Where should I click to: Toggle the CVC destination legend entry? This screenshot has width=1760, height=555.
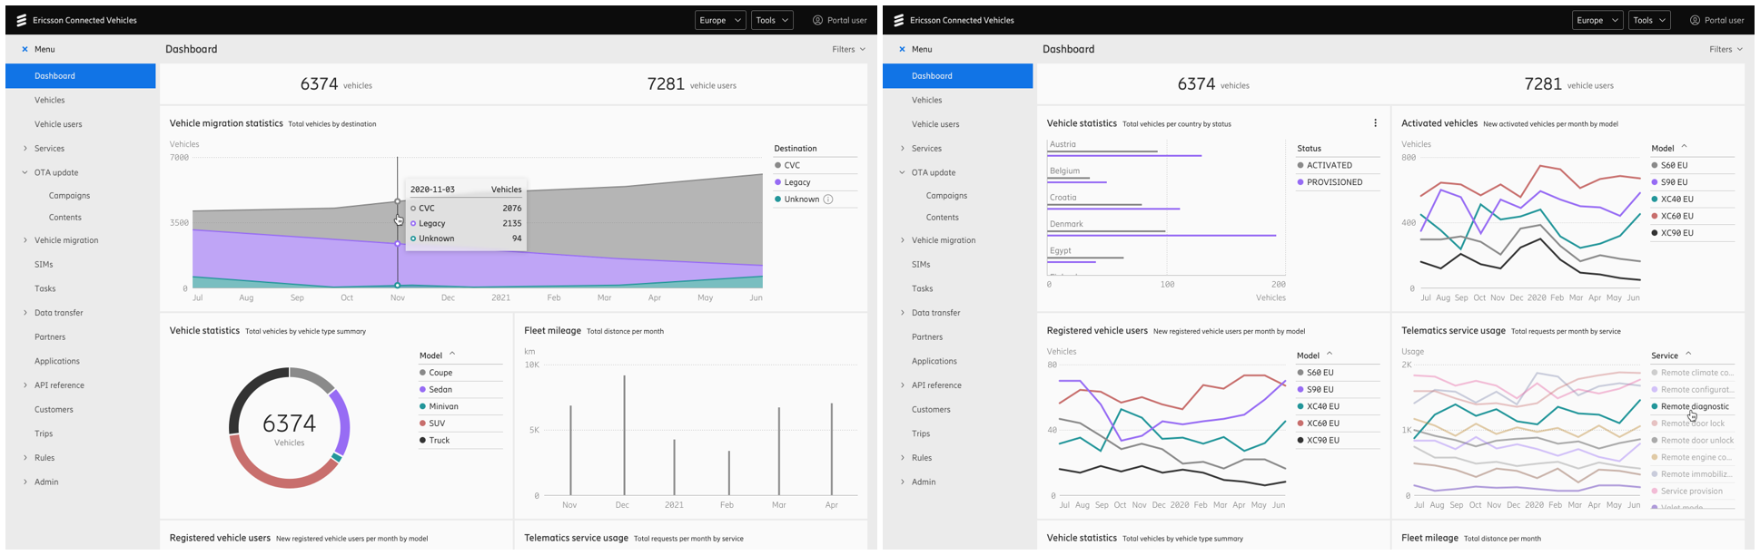(x=787, y=165)
